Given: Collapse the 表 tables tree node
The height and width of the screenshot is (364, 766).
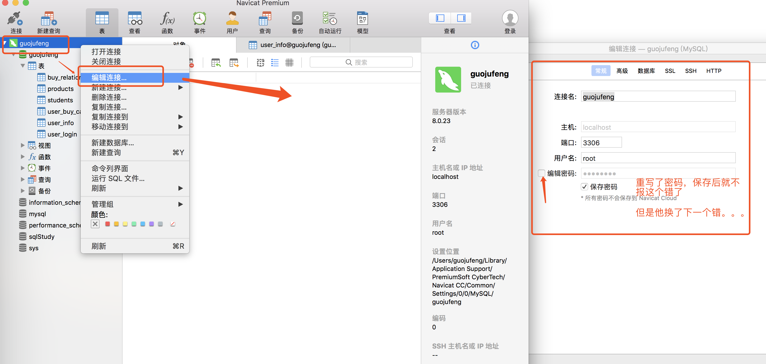Looking at the screenshot, I should (22, 66).
